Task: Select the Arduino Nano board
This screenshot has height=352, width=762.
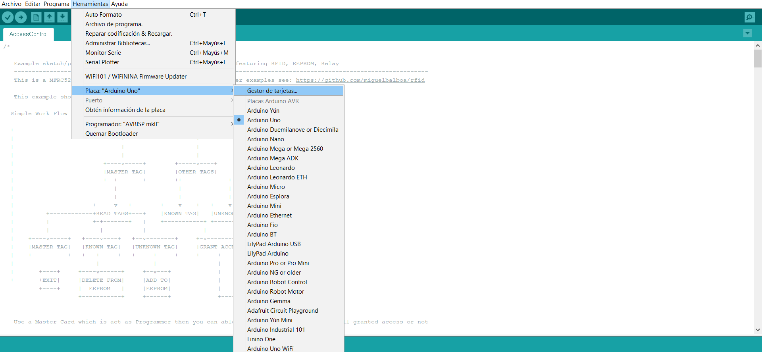Action: (x=289, y=139)
